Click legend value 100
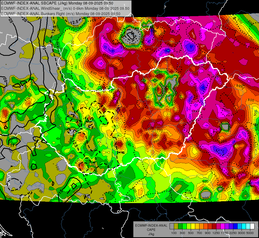This screenshot has width=259, height=238. click(174, 233)
